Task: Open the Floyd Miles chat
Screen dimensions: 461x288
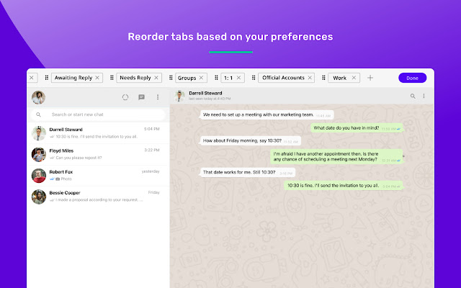Action: [x=98, y=154]
